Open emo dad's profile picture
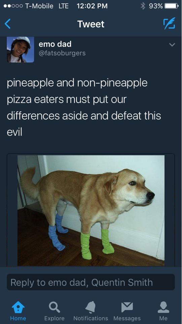The image size is (182, 324). tap(21, 50)
